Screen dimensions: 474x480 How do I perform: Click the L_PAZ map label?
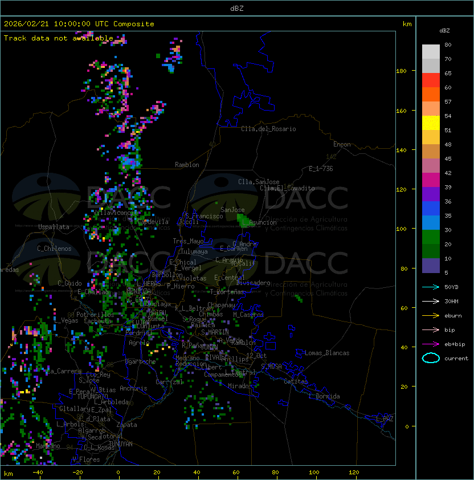tap(385, 419)
